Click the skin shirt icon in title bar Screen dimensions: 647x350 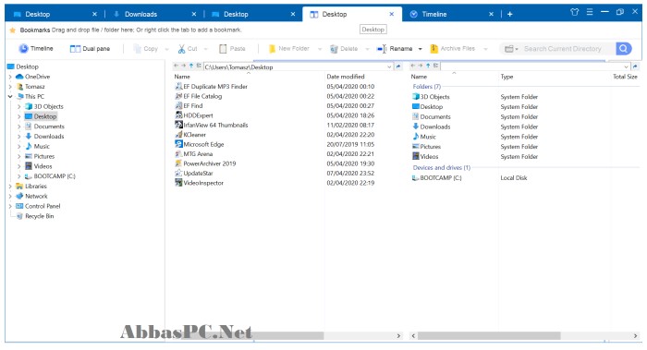[x=574, y=12]
